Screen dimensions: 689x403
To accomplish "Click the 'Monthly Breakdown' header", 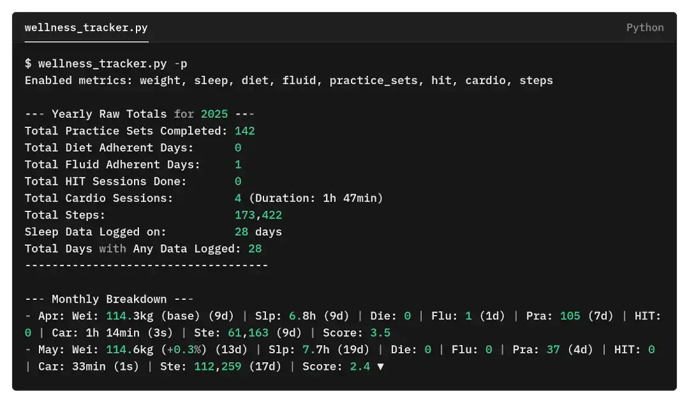I will coord(109,299).
